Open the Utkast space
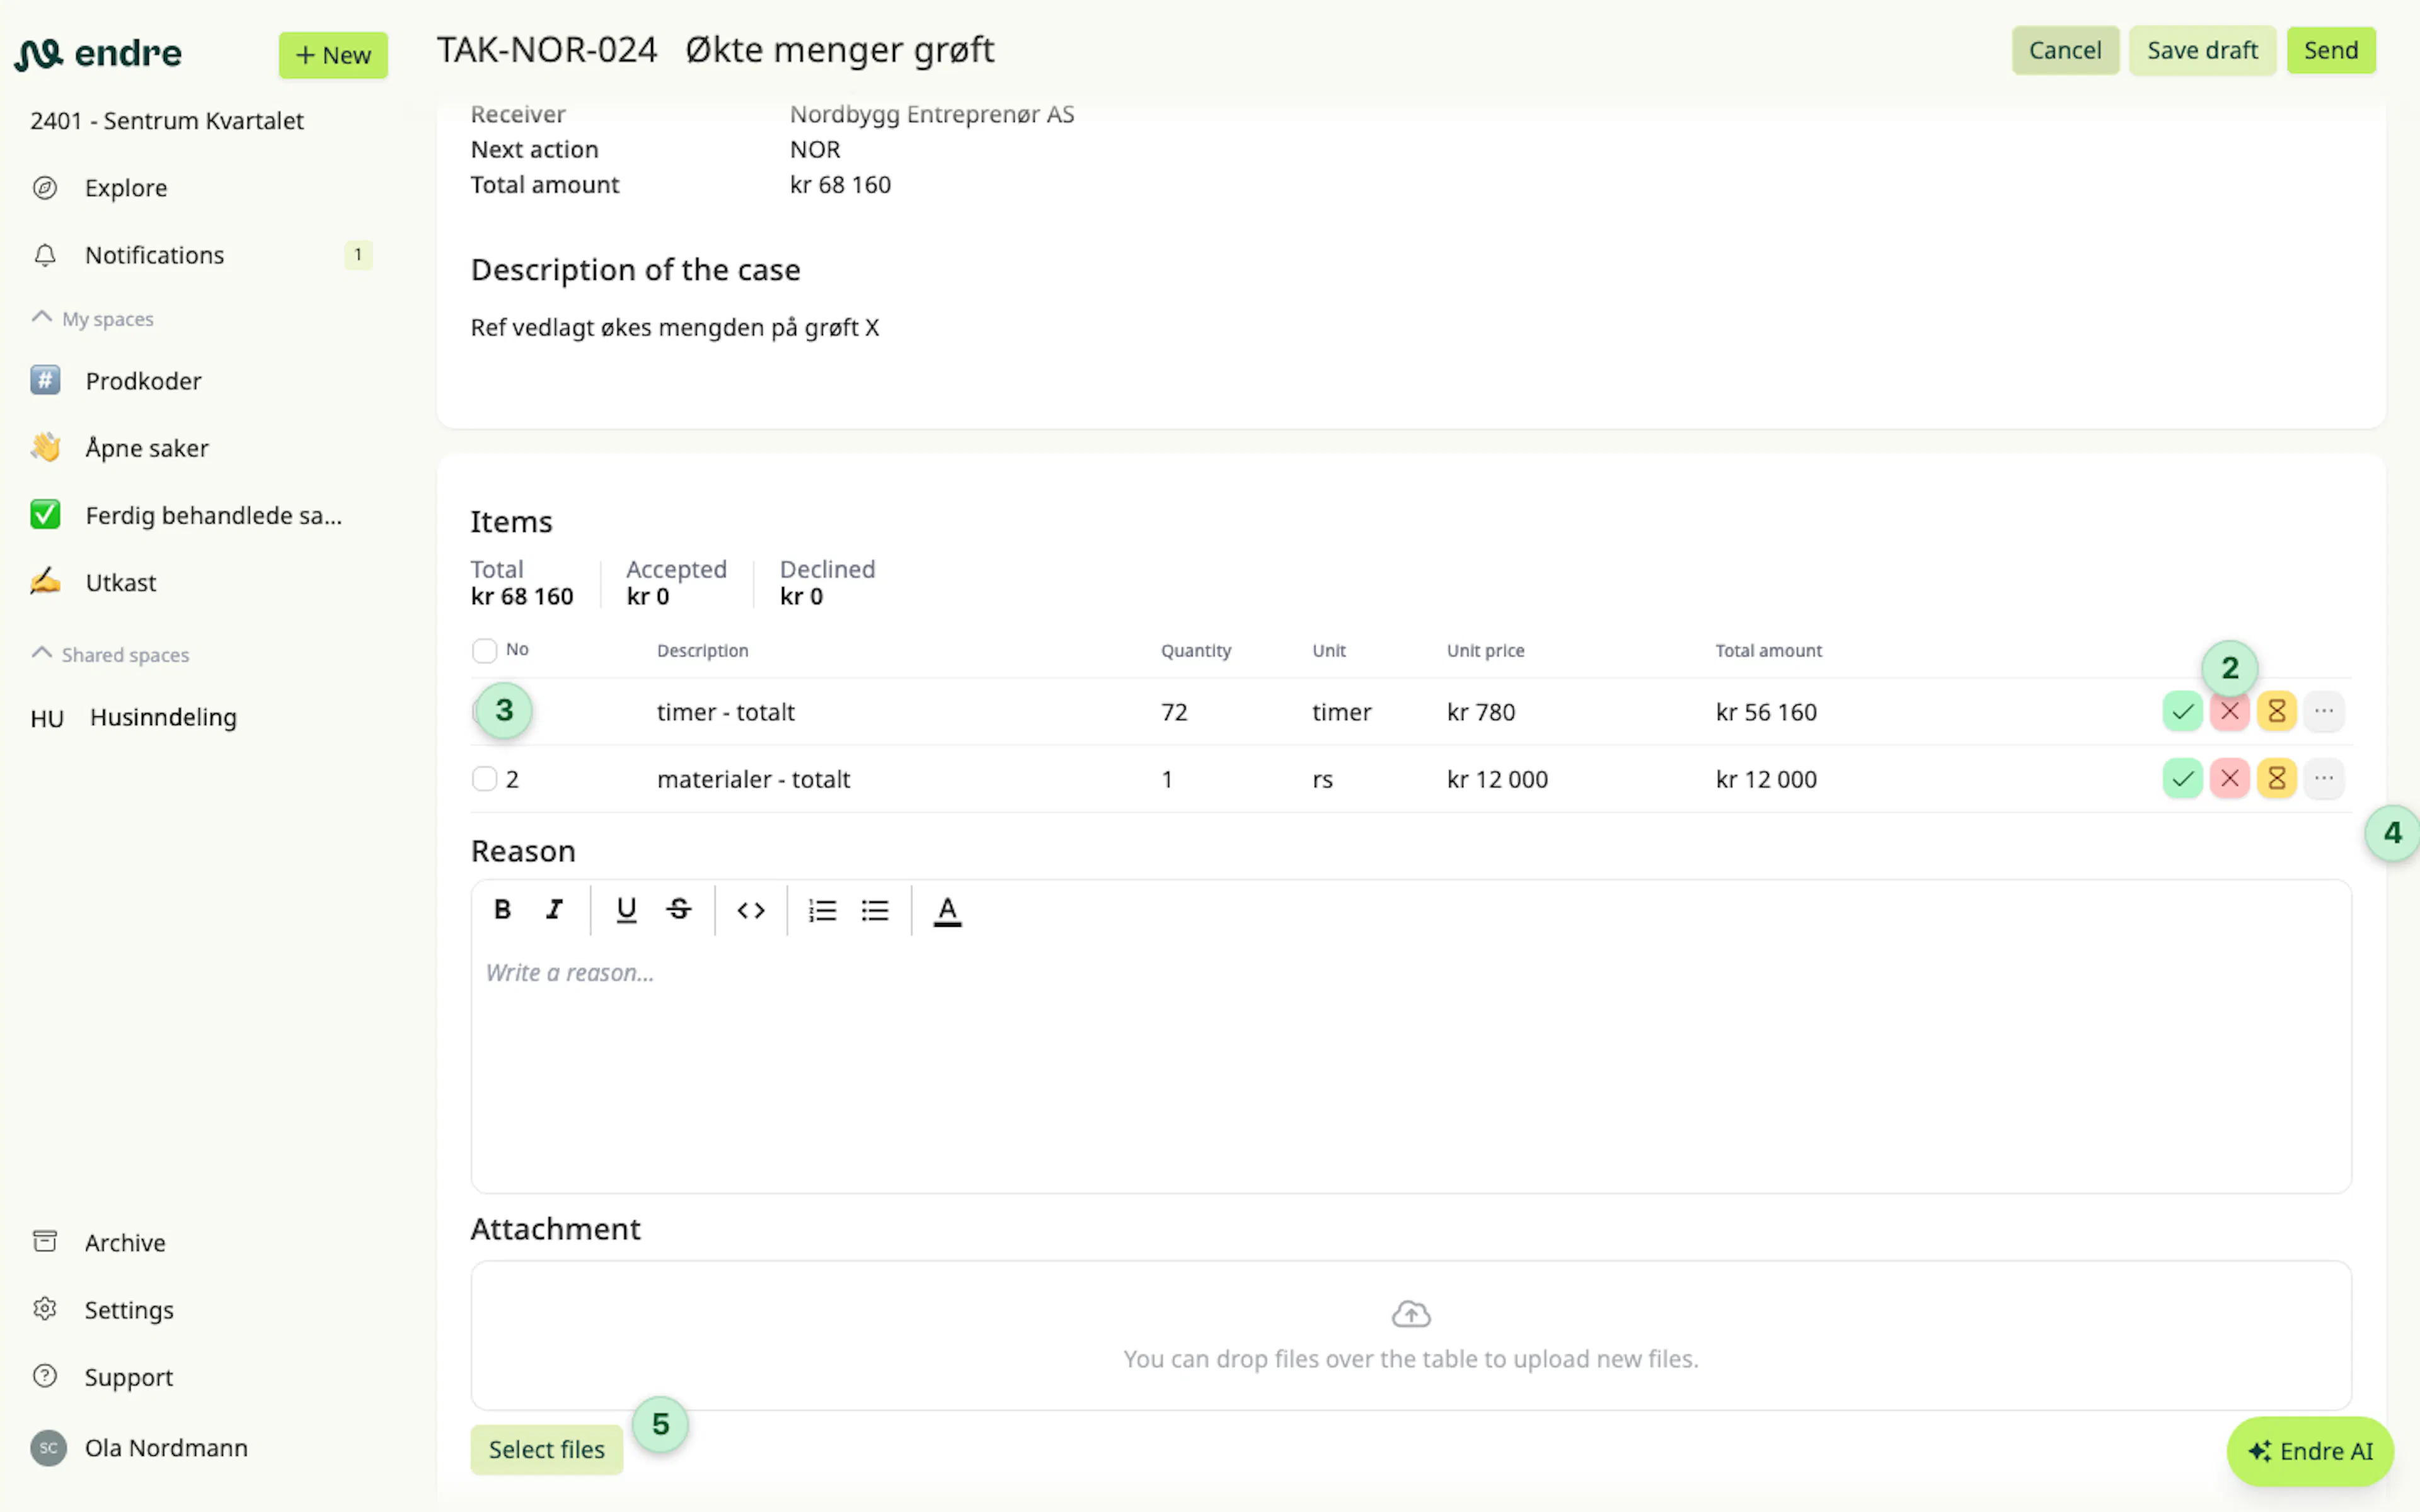Image resolution: width=2420 pixels, height=1512 pixels. pos(121,582)
